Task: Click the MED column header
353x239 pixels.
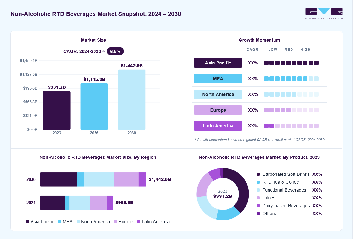Action: coord(289,50)
